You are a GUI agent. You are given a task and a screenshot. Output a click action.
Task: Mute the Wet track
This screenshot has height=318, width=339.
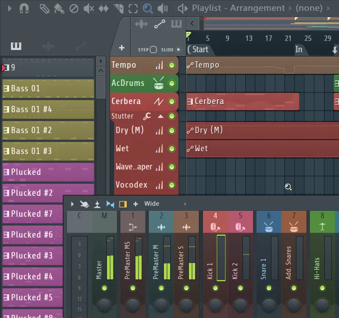[172, 149]
